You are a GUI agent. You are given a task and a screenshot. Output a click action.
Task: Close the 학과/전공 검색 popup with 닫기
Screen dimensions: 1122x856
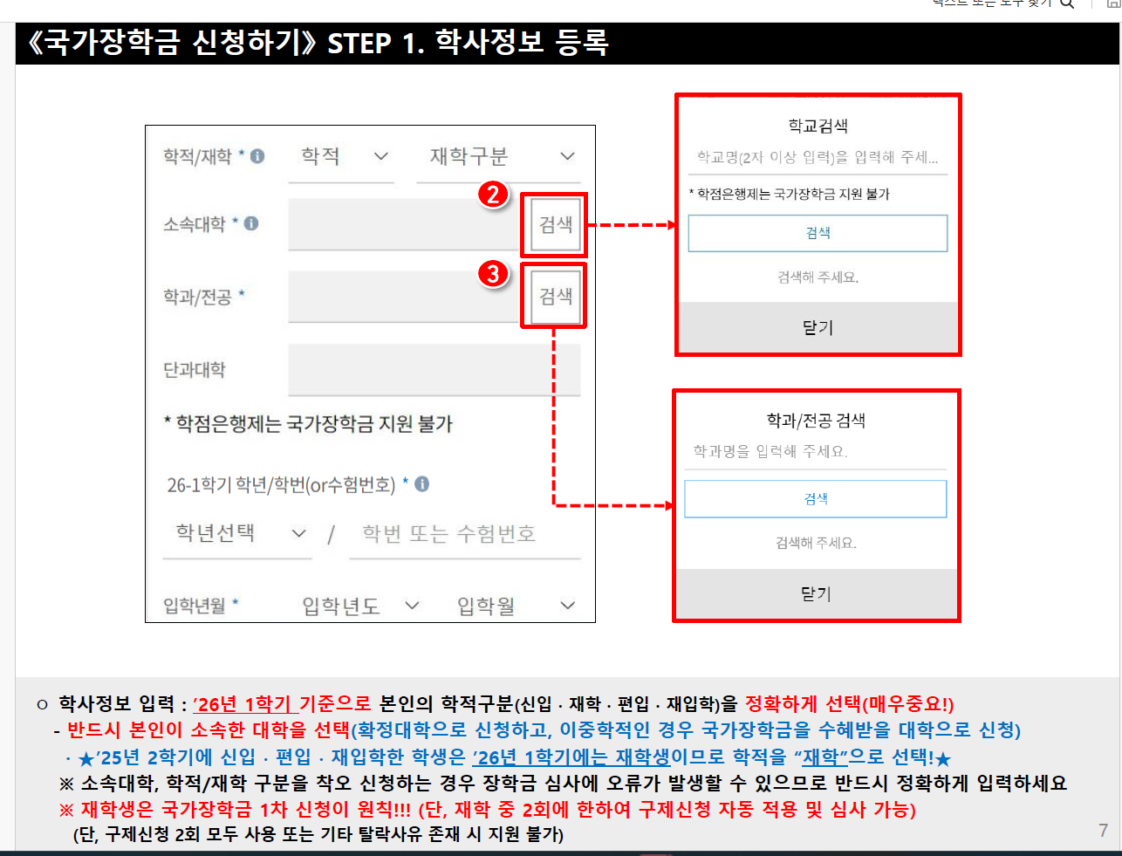817,592
